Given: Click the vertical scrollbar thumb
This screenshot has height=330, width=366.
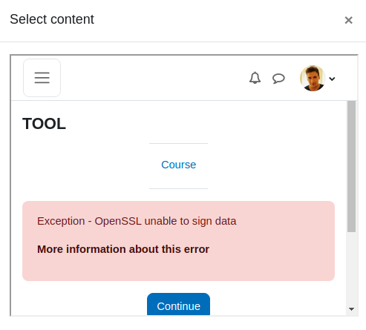Looking at the screenshot, I should 351,166.
